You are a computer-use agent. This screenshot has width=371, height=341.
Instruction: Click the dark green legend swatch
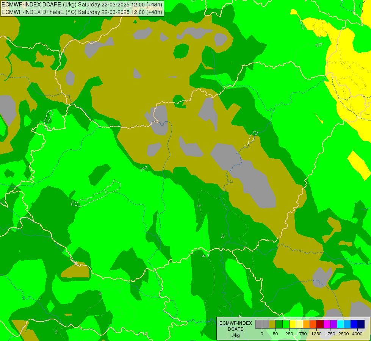pos(279,324)
